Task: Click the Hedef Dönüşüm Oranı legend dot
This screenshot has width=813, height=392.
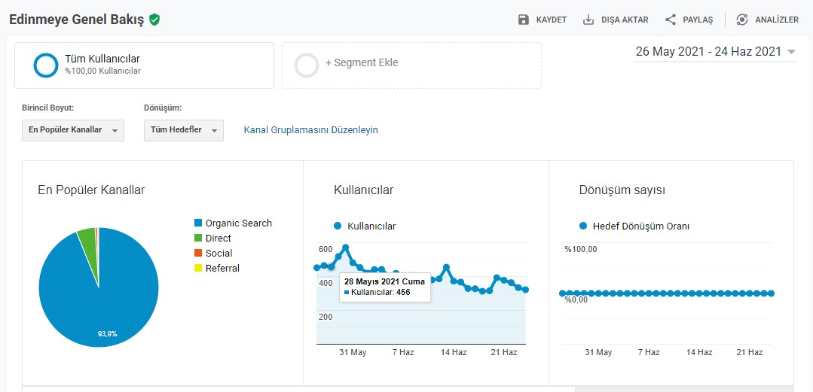Action: pos(582,226)
